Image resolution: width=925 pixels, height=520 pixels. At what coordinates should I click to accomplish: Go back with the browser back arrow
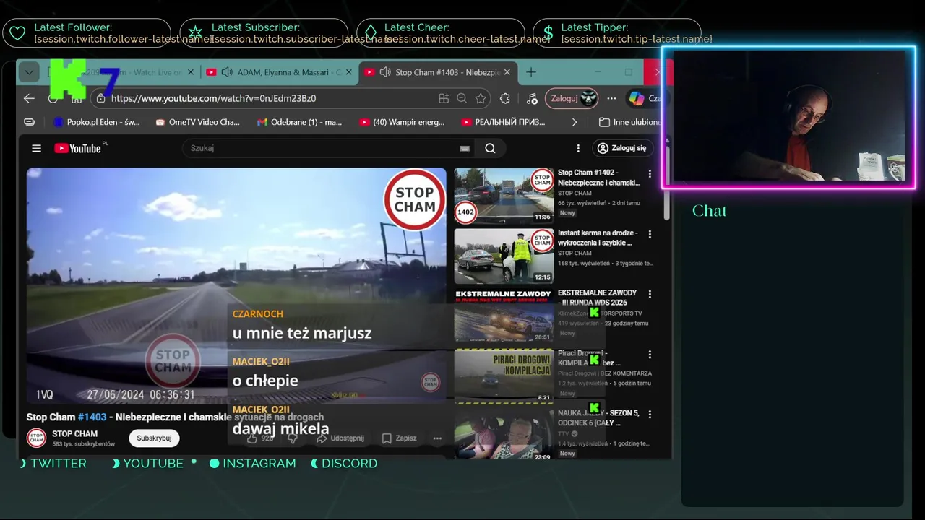(29, 98)
